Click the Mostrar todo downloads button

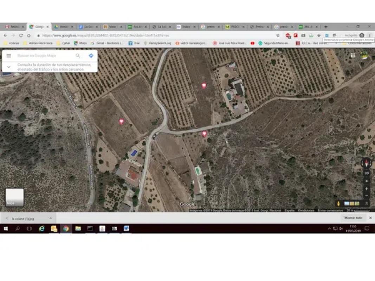tap(353, 218)
